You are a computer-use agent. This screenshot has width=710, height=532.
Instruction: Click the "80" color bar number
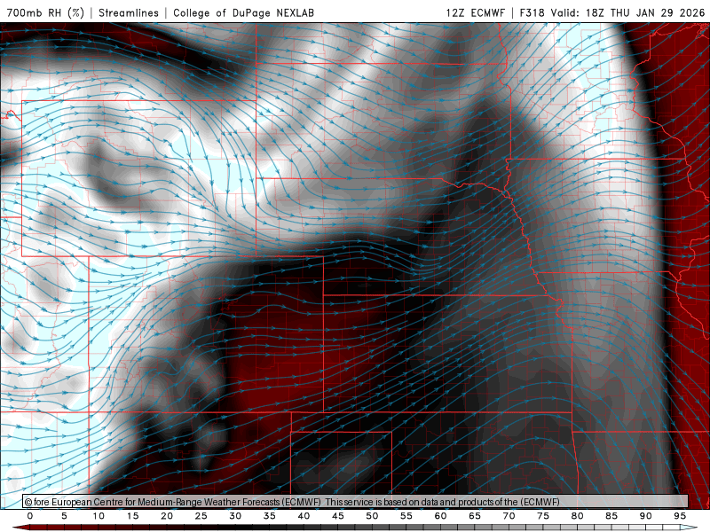pyautogui.click(x=577, y=516)
